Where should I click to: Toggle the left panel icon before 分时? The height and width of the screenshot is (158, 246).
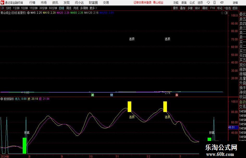(2, 8)
